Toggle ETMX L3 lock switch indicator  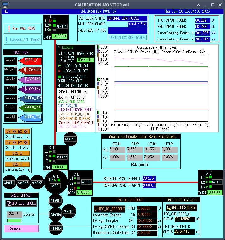click(210, 187)
